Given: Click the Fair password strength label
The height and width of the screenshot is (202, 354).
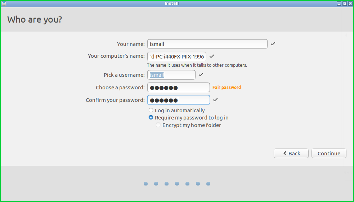Looking at the screenshot, I should [x=227, y=88].
